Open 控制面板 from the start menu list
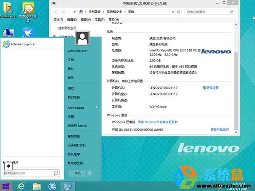 (74, 136)
